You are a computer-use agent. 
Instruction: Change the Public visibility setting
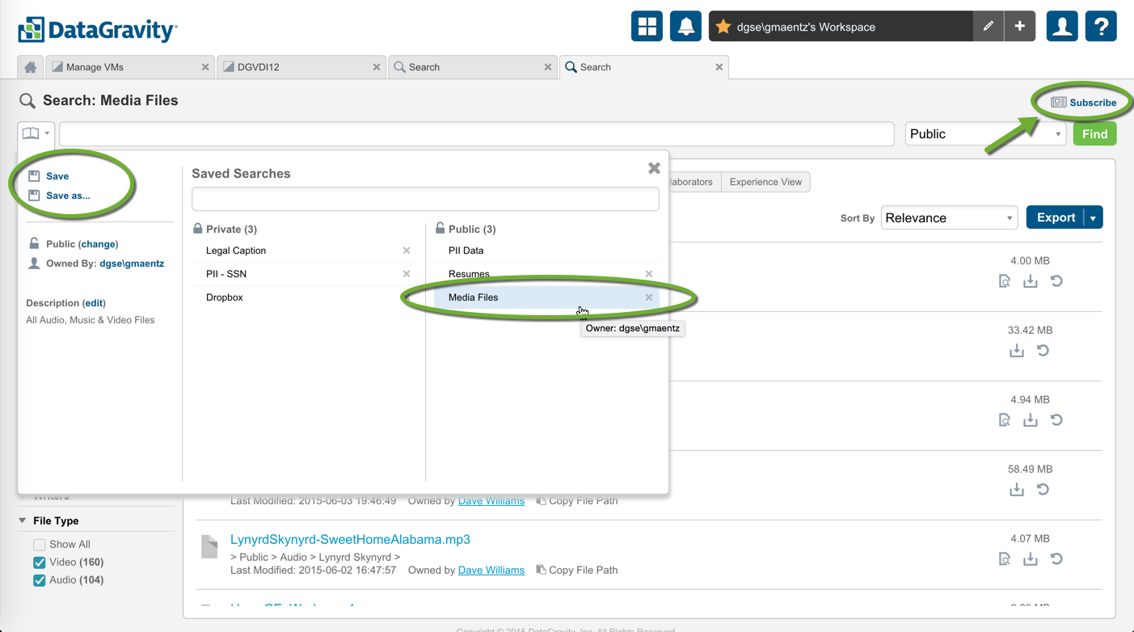tap(99, 244)
